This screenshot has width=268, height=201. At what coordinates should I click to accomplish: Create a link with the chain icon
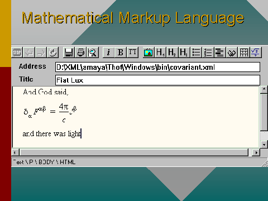(x=232, y=52)
